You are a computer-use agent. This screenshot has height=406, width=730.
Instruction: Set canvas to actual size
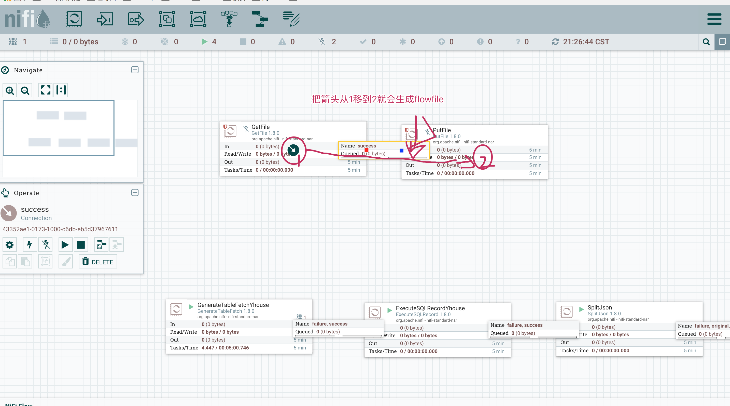(x=61, y=90)
